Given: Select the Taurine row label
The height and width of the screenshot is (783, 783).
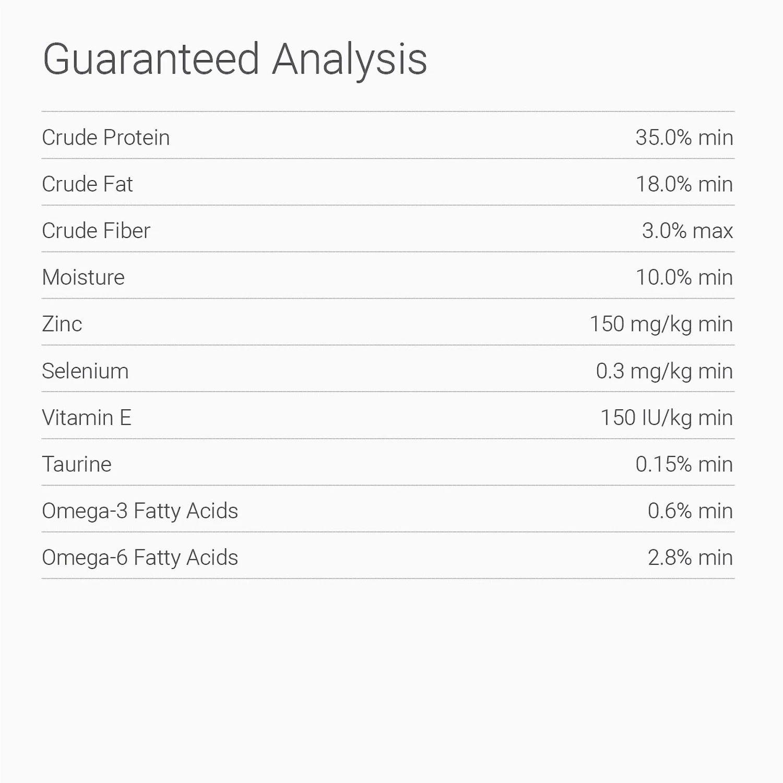Looking at the screenshot, I should point(77,464).
